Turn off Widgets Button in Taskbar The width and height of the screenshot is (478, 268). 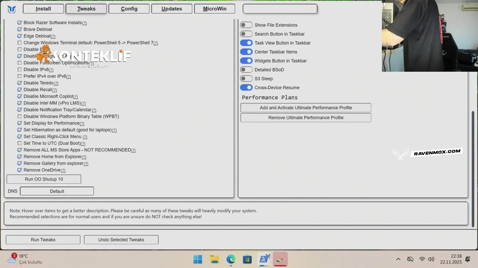(246, 61)
